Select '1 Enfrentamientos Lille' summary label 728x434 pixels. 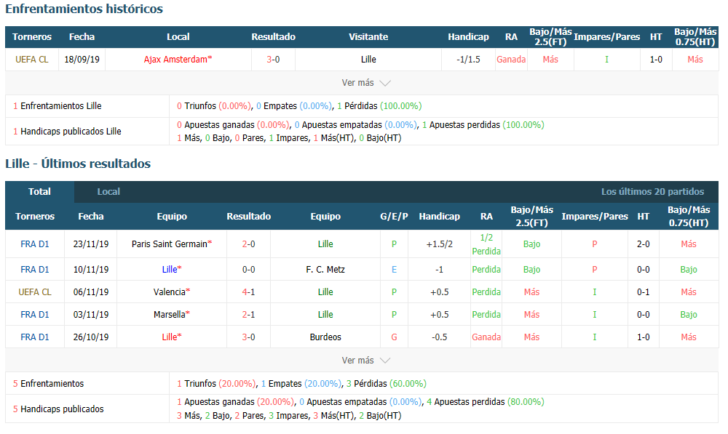[57, 105]
